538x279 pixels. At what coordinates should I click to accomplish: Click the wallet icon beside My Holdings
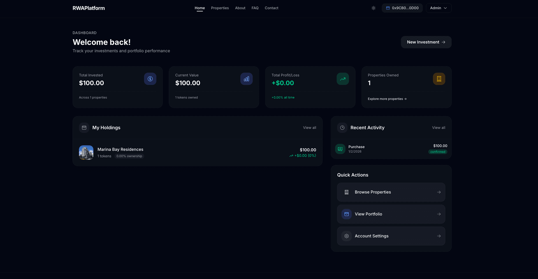[84, 128]
